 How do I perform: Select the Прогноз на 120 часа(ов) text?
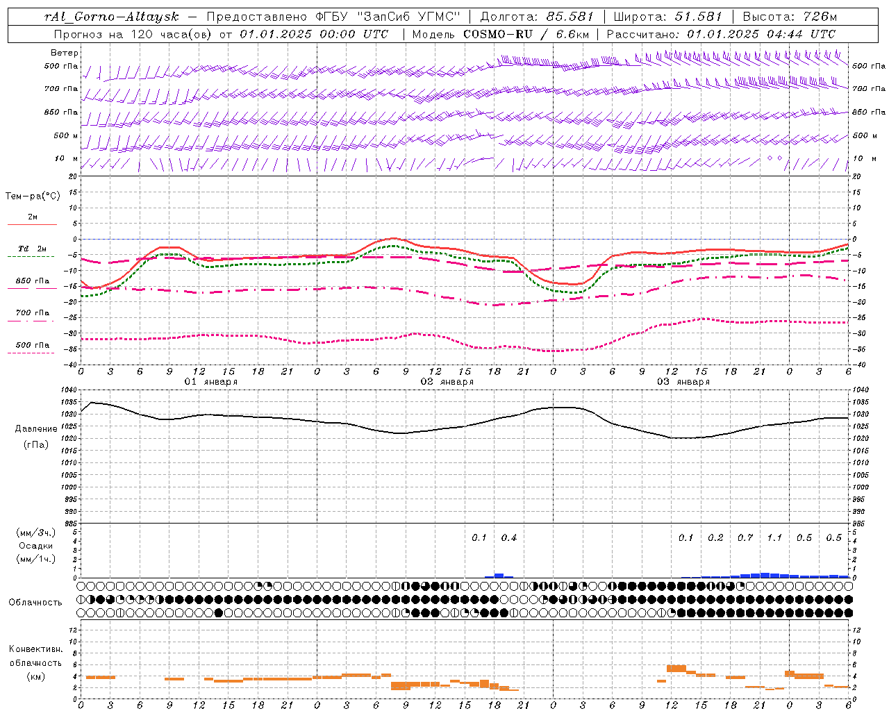click(x=133, y=34)
